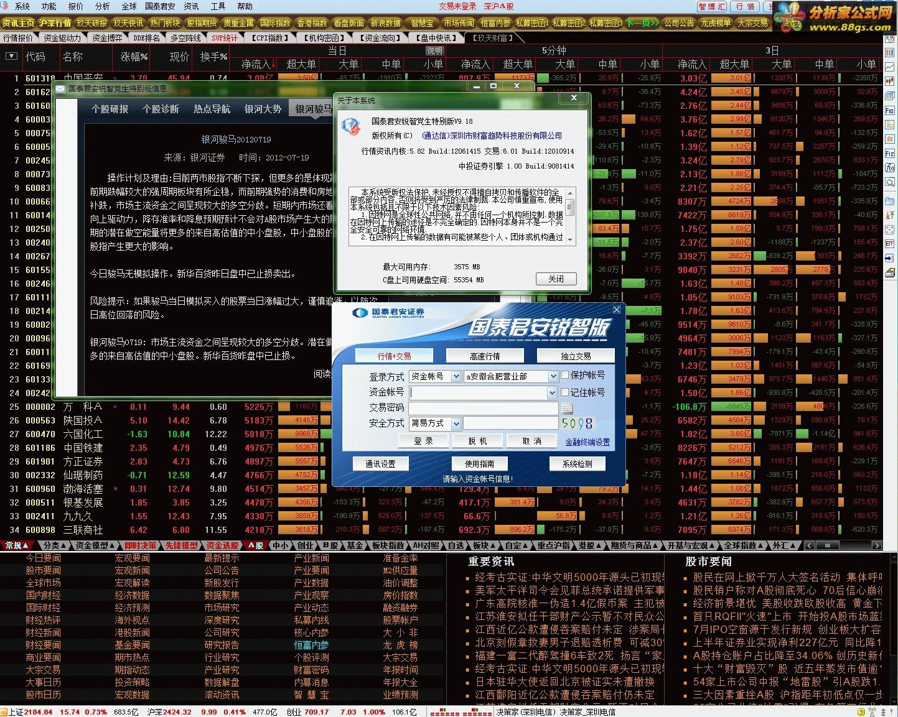Close the login dialog with X icon
This screenshot has height=717, width=898.
(x=617, y=310)
